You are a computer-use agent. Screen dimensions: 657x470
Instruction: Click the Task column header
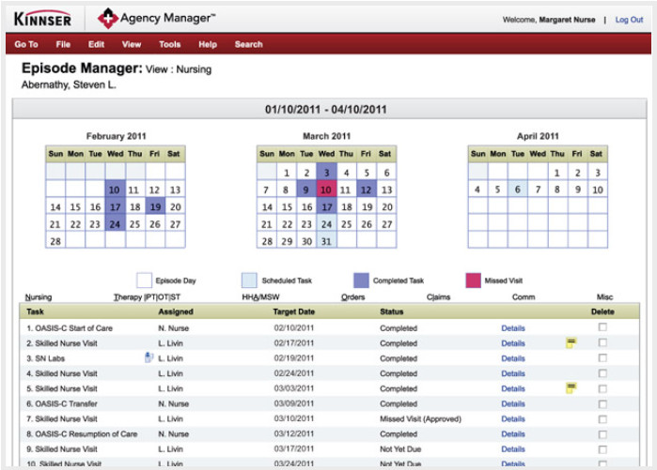35,311
